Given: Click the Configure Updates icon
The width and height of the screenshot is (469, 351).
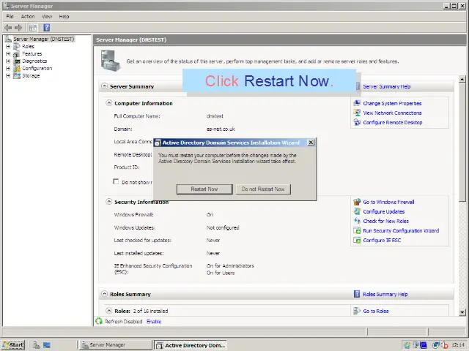Looking at the screenshot, I should (357, 211).
